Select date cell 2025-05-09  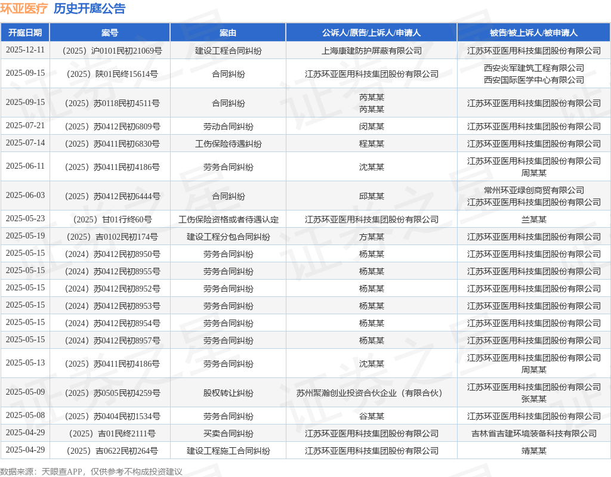pos(25,392)
